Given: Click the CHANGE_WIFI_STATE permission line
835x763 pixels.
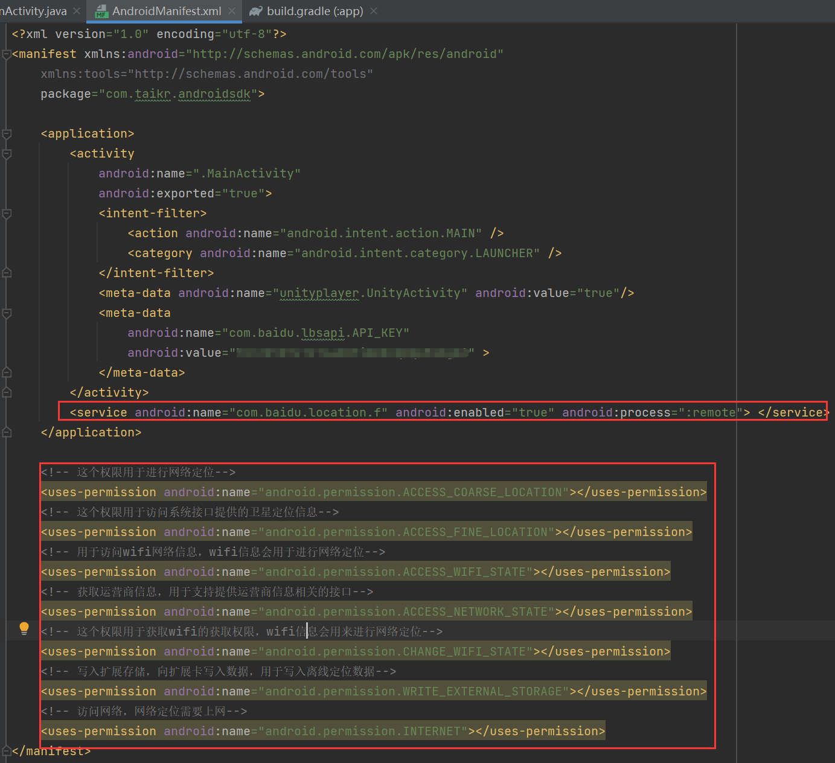Looking at the screenshot, I should (x=356, y=651).
